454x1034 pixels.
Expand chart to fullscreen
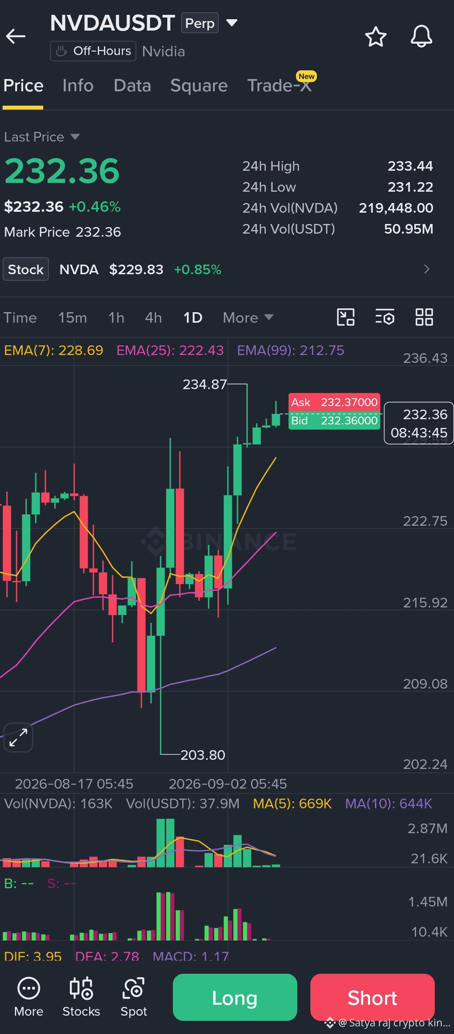pyautogui.click(x=18, y=738)
